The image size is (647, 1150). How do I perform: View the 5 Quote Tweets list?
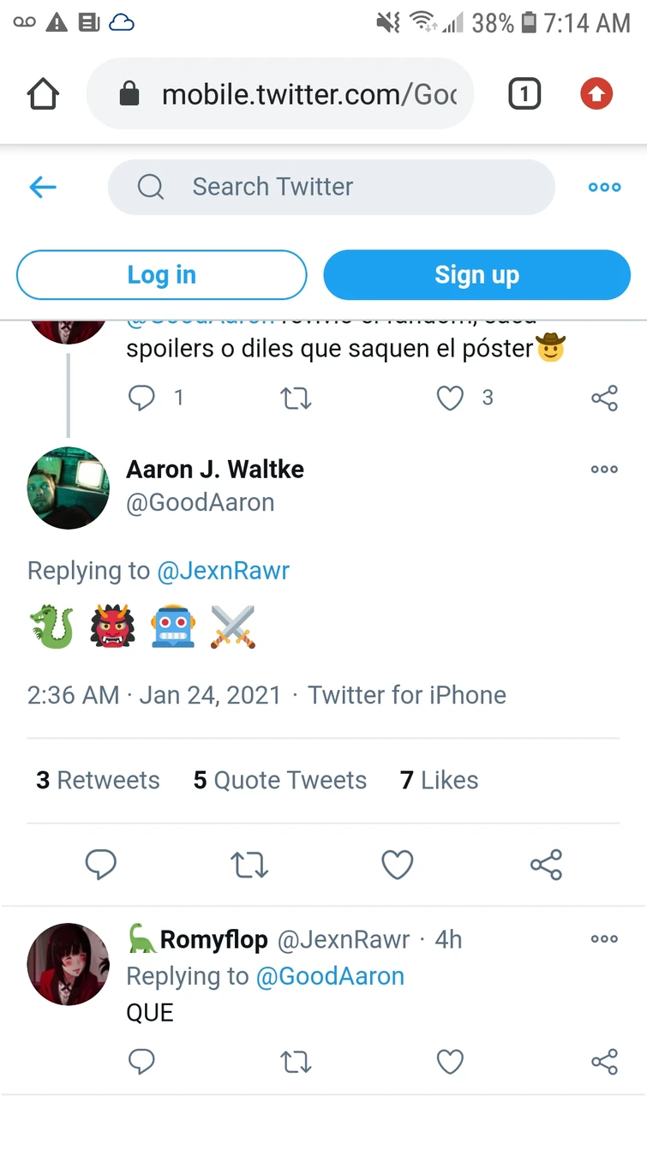pos(280,780)
